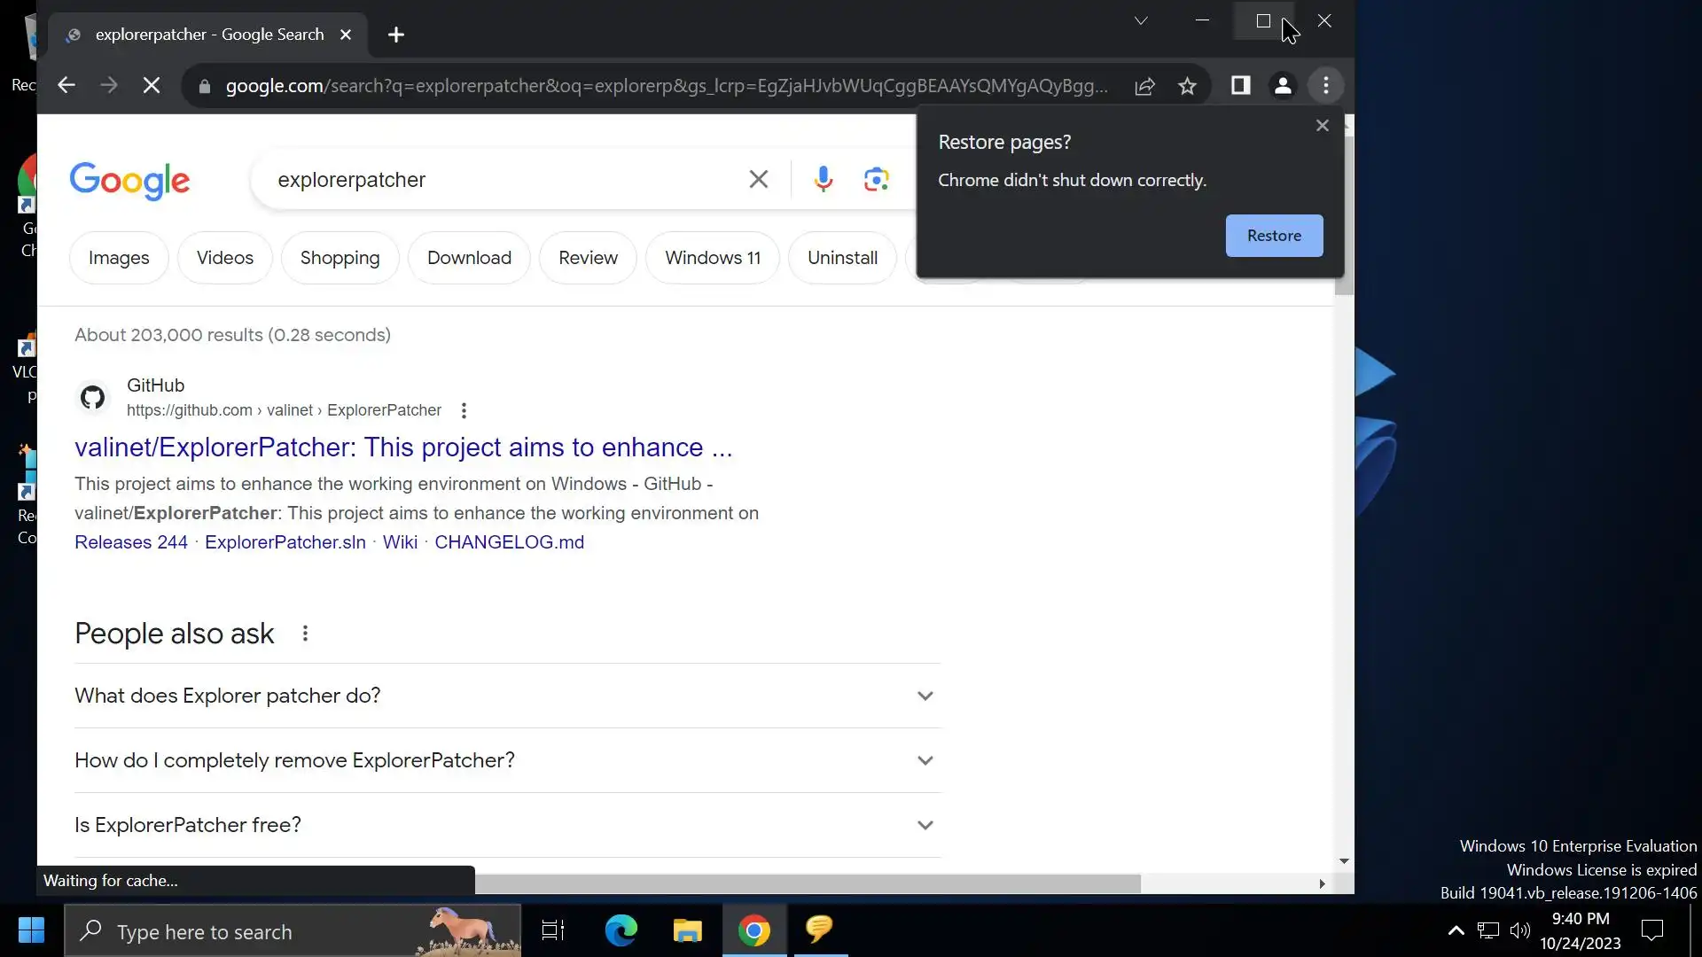This screenshot has width=1702, height=957.
Task: Click the horizontal scrollbar of page
Action: pyautogui.click(x=807, y=883)
